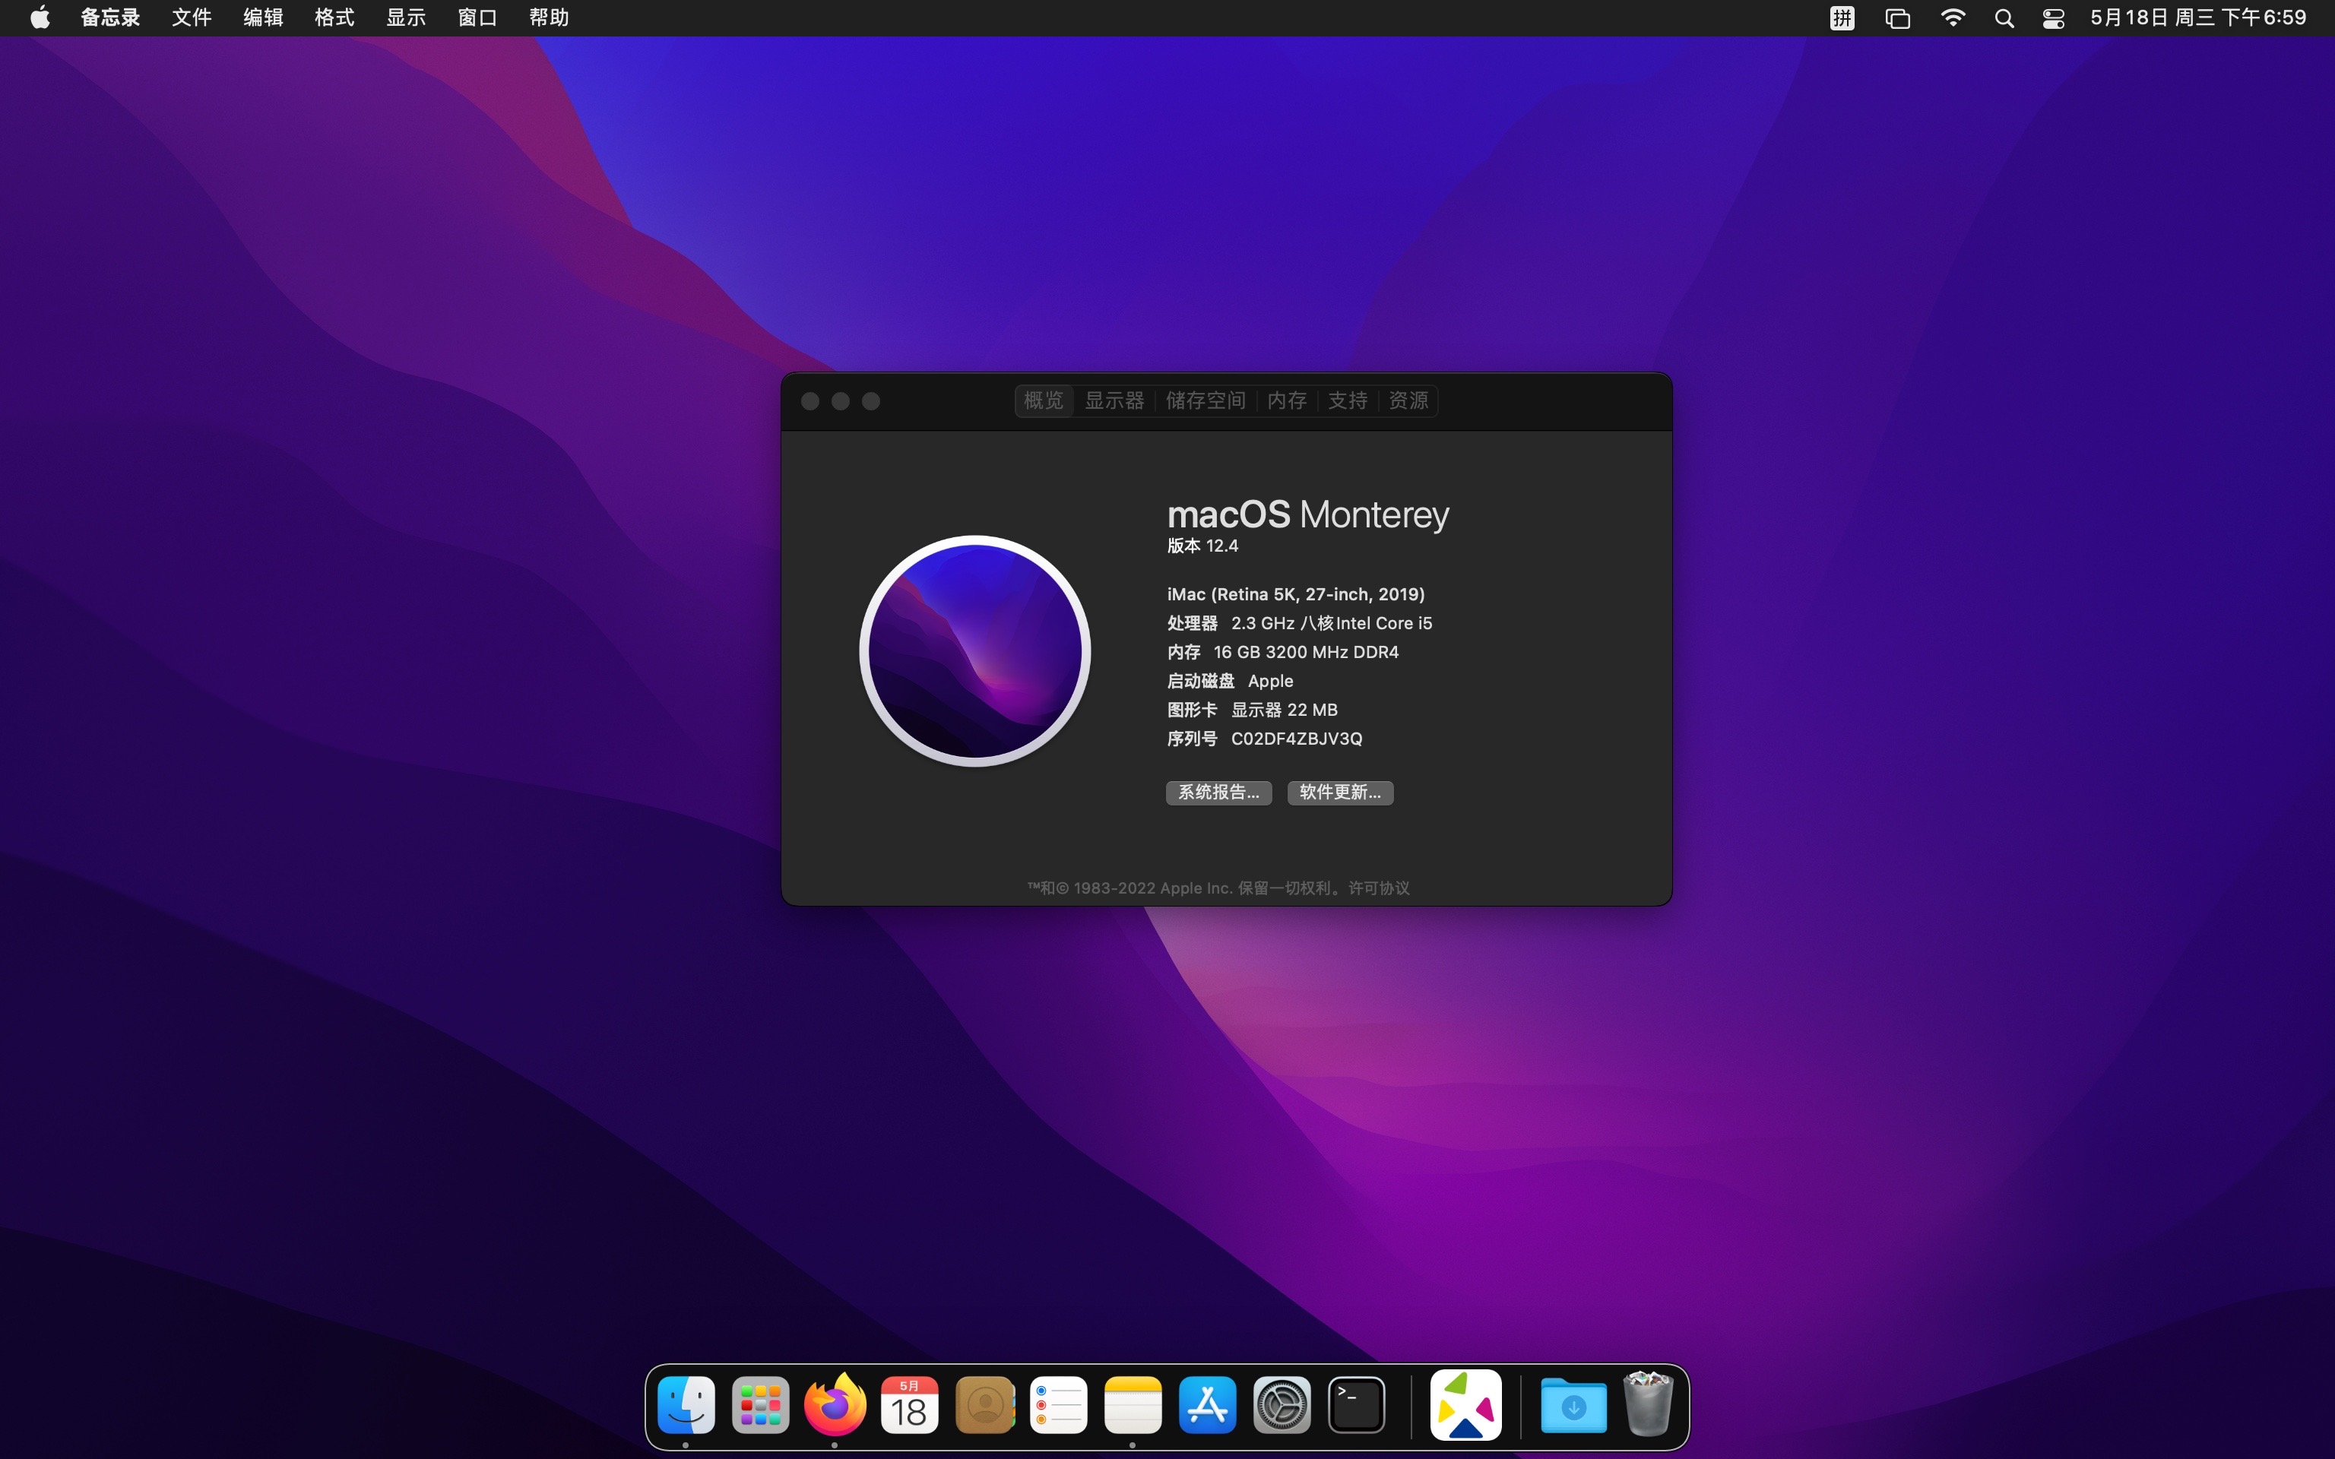Open the 编辑 menu
The image size is (2335, 1459).
(262, 17)
